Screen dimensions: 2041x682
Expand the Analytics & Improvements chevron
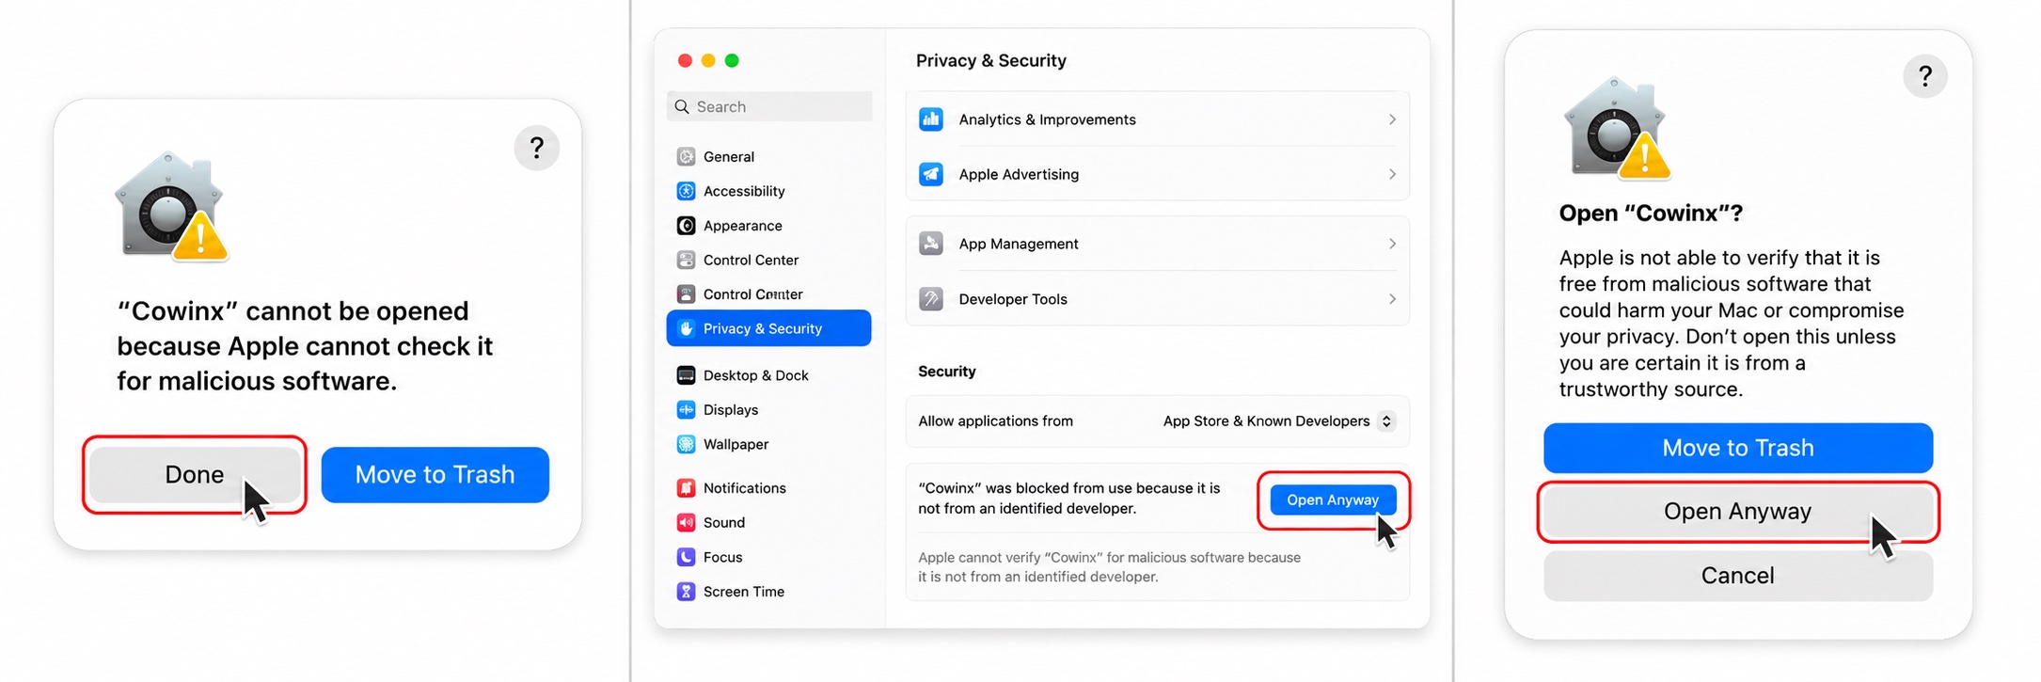(1392, 119)
